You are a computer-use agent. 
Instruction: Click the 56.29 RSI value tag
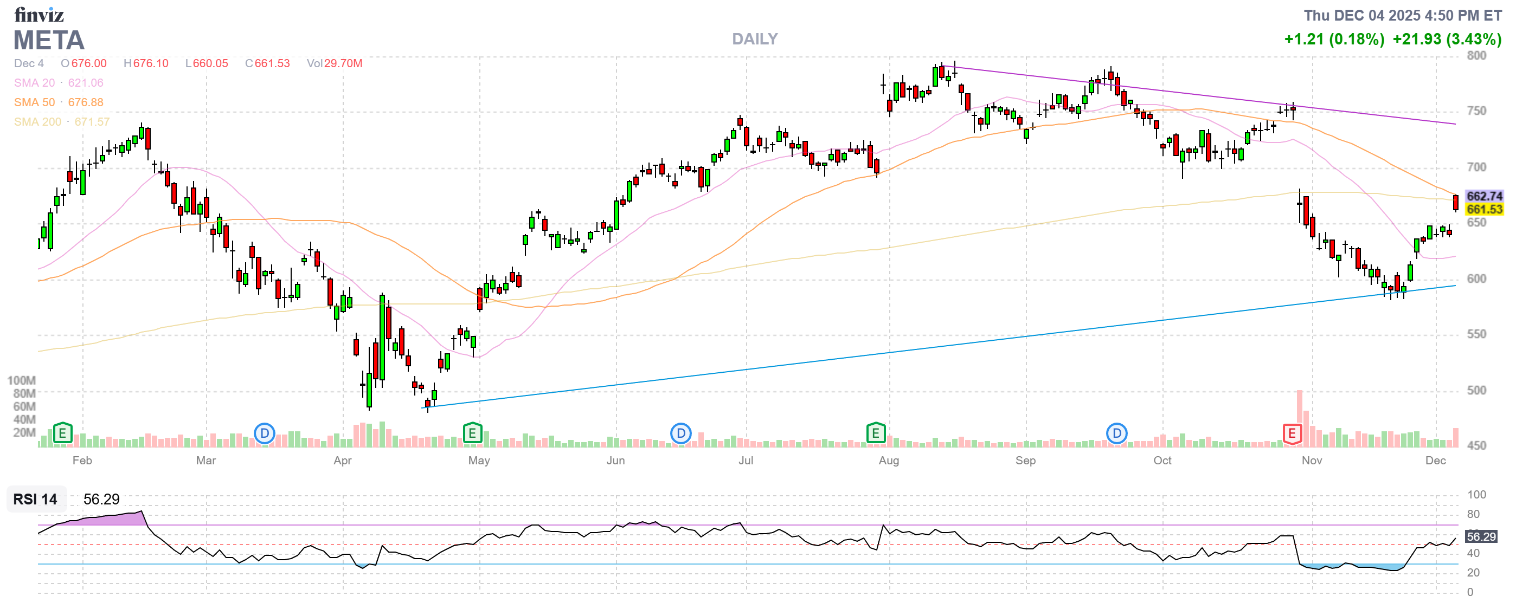tap(1481, 536)
